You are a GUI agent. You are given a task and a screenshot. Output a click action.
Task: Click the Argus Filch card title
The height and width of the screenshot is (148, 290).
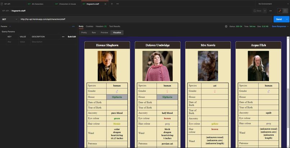pyautogui.click(x=258, y=45)
